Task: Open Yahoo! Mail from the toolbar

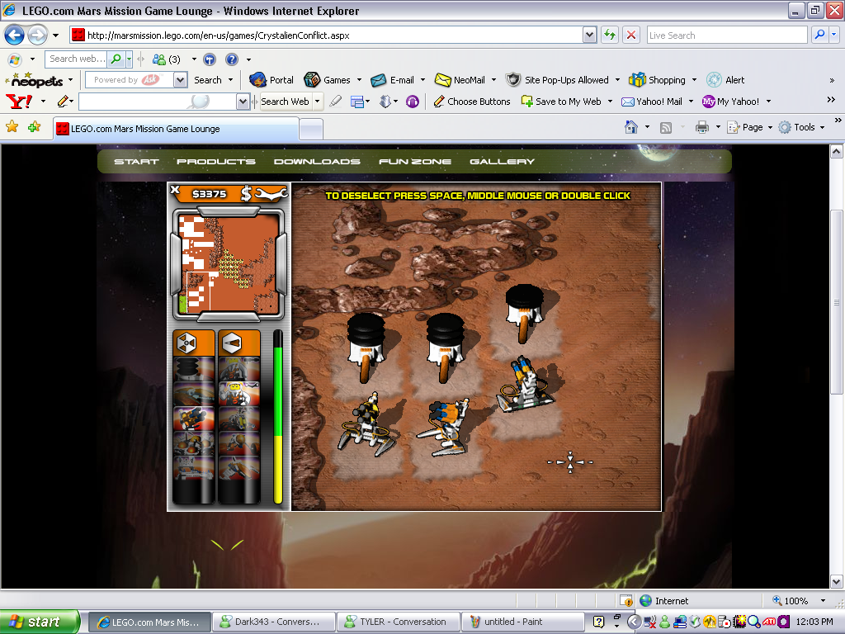Action: coord(652,102)
